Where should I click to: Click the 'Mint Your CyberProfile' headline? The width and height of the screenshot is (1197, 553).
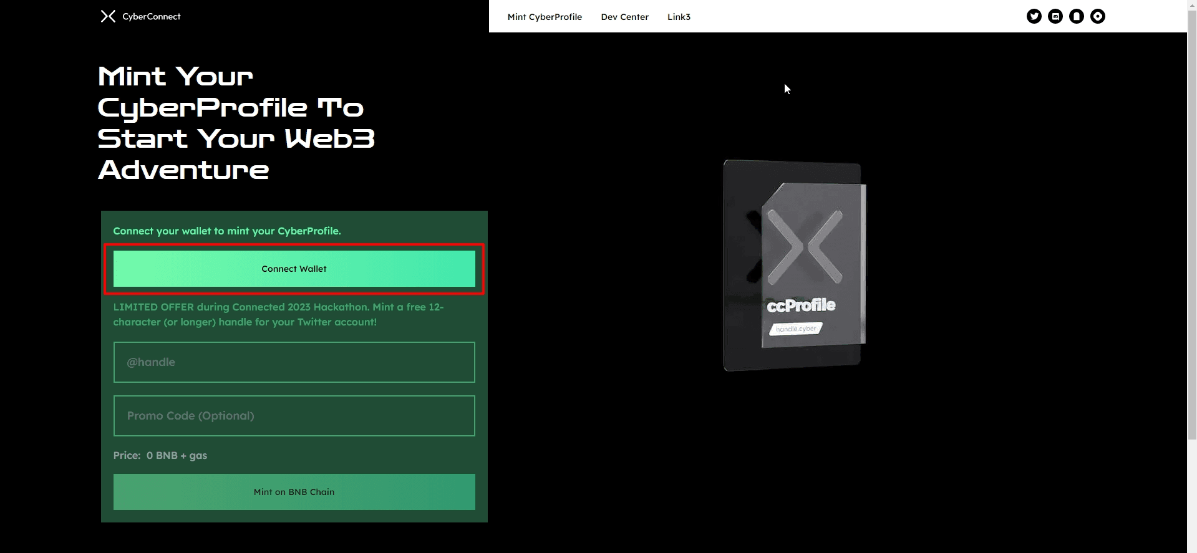click(x=236, y=123)
